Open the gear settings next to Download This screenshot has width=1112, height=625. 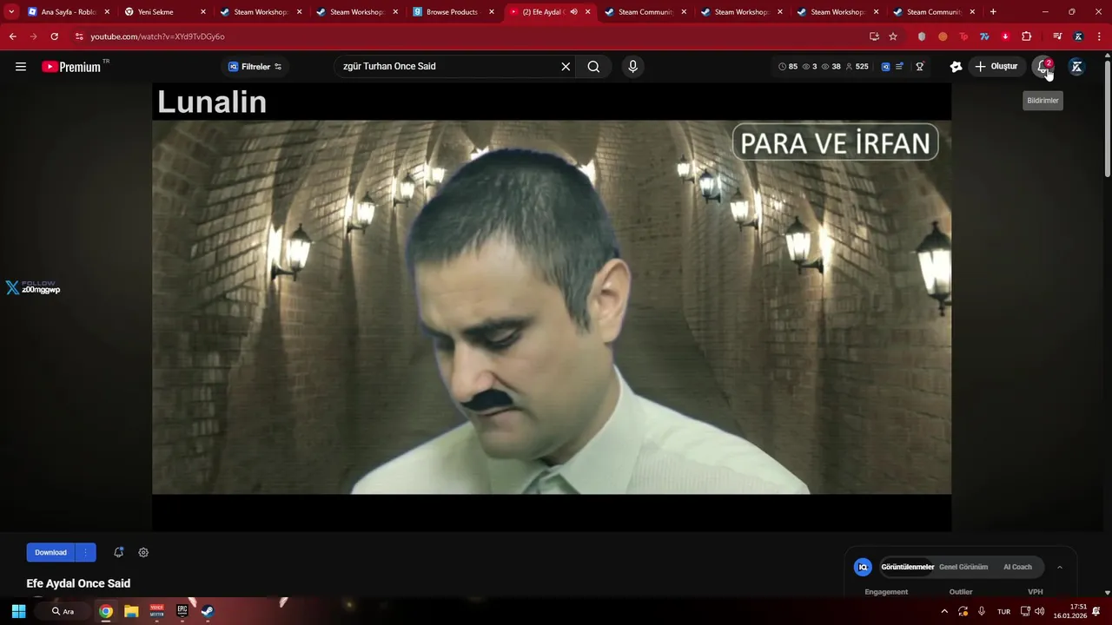tap(143, 552)
